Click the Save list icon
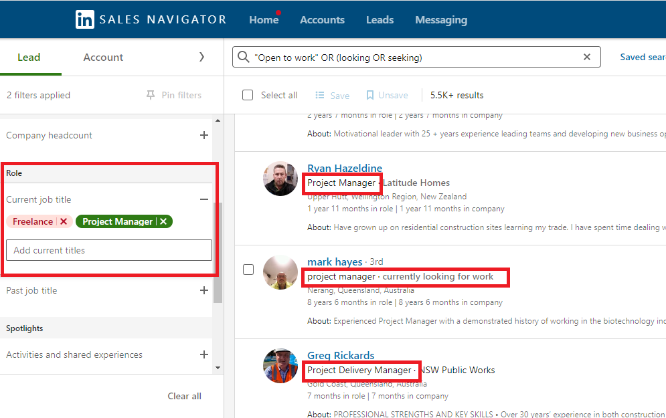This screenshot has height=418, width=666. 320,95
